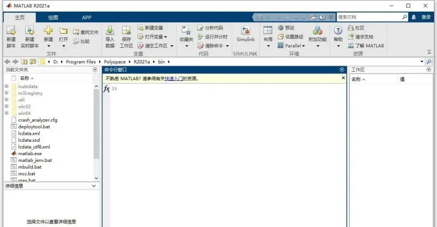The height and width of the screenshot is (227, 437).
Task: Click the up-one-level folder icon
Action: (x=24, y=62)
